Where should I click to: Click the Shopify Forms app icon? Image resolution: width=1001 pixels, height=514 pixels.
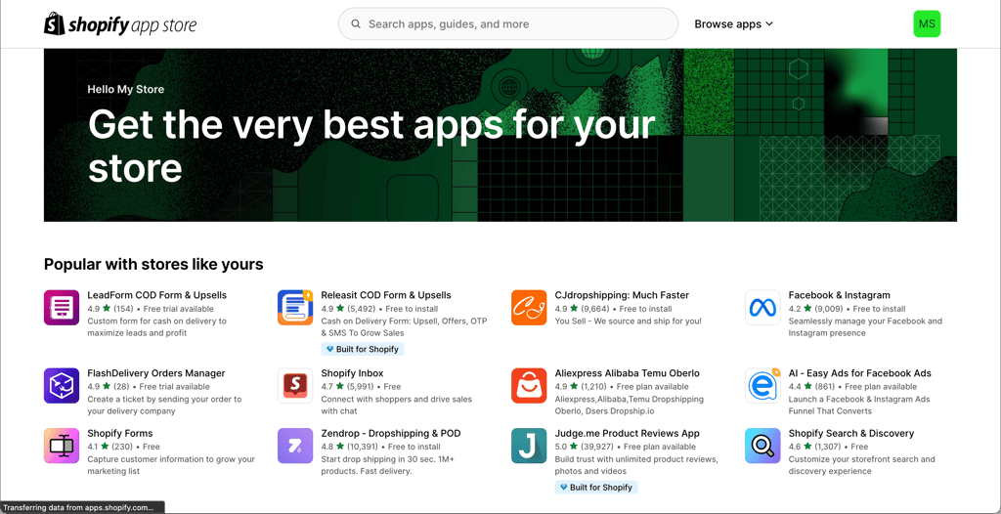click(62, 446)
